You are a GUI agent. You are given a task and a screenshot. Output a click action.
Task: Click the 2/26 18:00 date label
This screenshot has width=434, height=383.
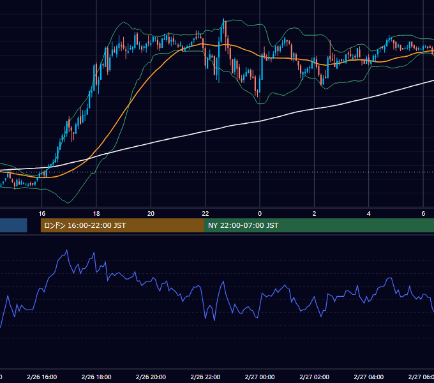coord(96,377)
